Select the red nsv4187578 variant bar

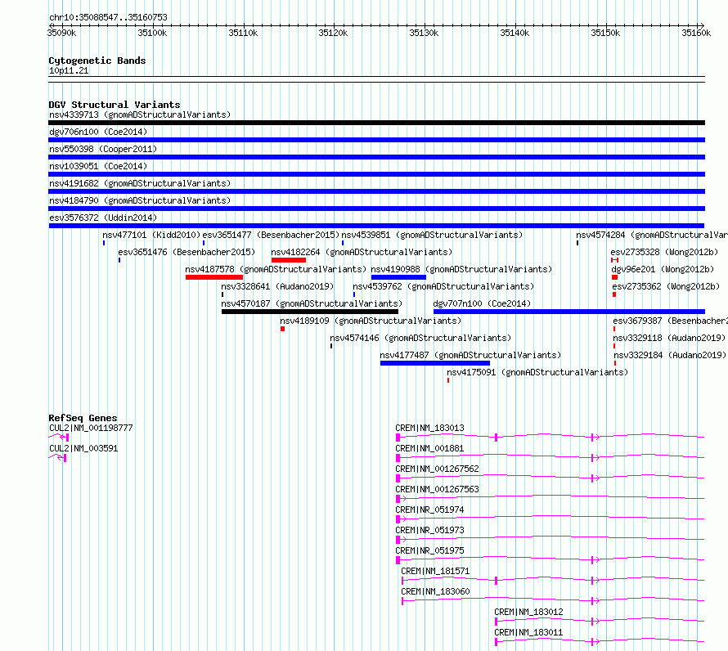[x=214, y=277]
